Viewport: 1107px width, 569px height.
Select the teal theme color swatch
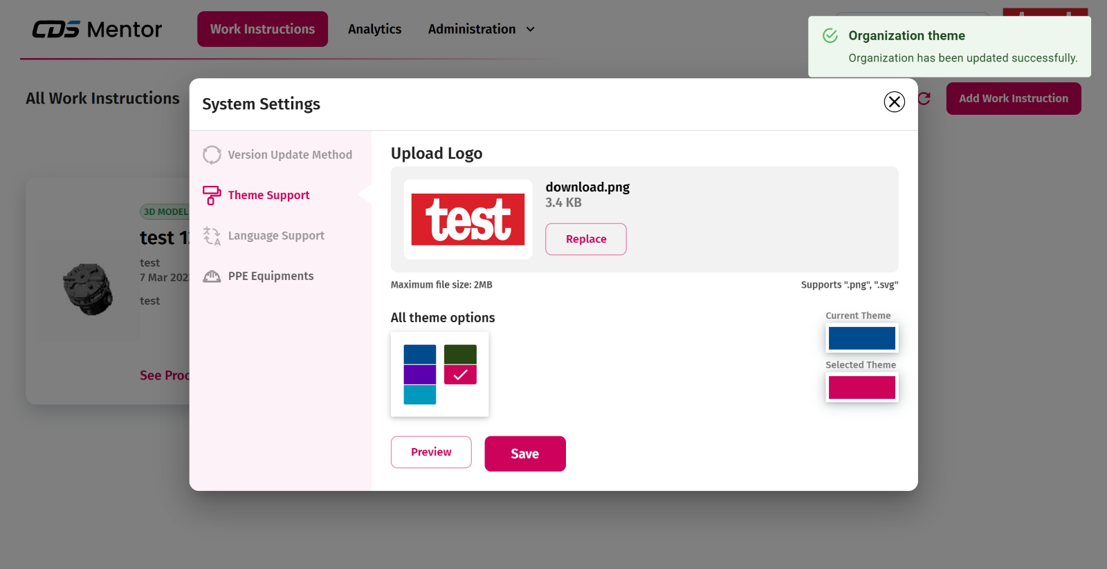(420, 395)
